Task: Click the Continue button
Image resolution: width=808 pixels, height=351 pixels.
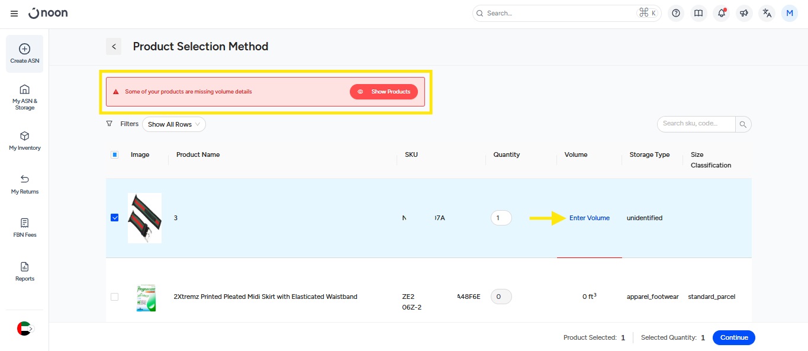Action: point(733,337)
